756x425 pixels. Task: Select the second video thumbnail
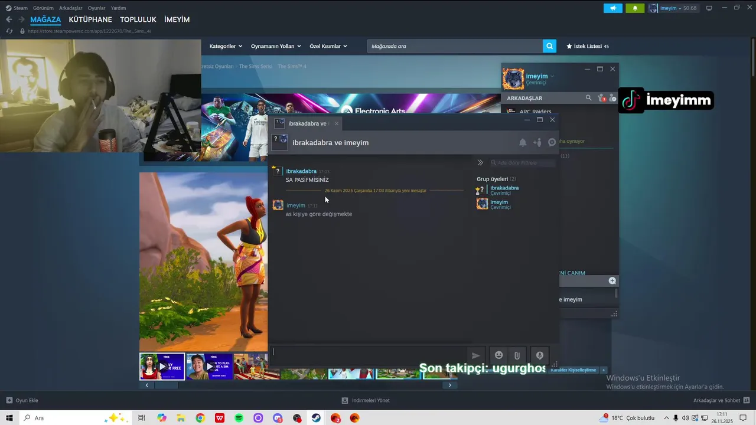coord(209,367)
